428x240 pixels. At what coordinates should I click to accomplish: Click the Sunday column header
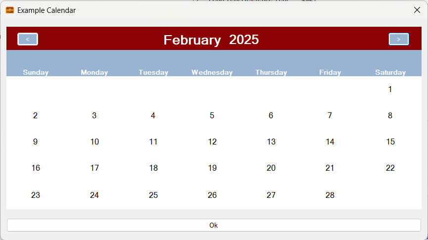click(36, 72)
